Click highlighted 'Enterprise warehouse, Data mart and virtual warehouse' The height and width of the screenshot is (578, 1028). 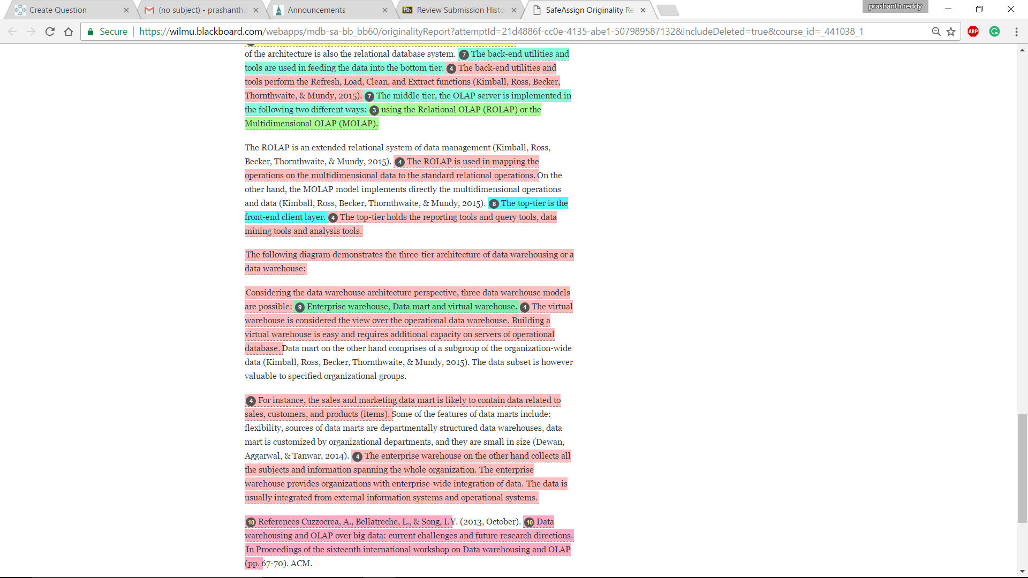(x=411, y=307)
